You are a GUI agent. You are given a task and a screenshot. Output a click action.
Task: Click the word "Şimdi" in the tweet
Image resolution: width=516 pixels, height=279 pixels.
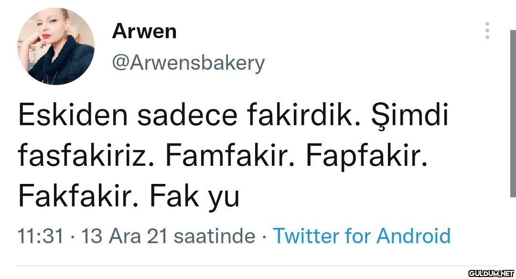click(x=410, y=116)
